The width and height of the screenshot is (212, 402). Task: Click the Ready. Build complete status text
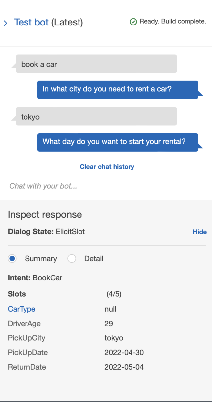tap(173, 22)
